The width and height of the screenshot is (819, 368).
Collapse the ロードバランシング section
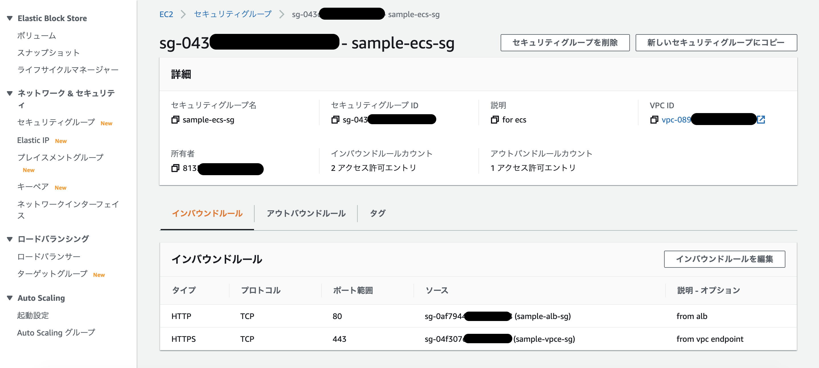tap(9, 239)
